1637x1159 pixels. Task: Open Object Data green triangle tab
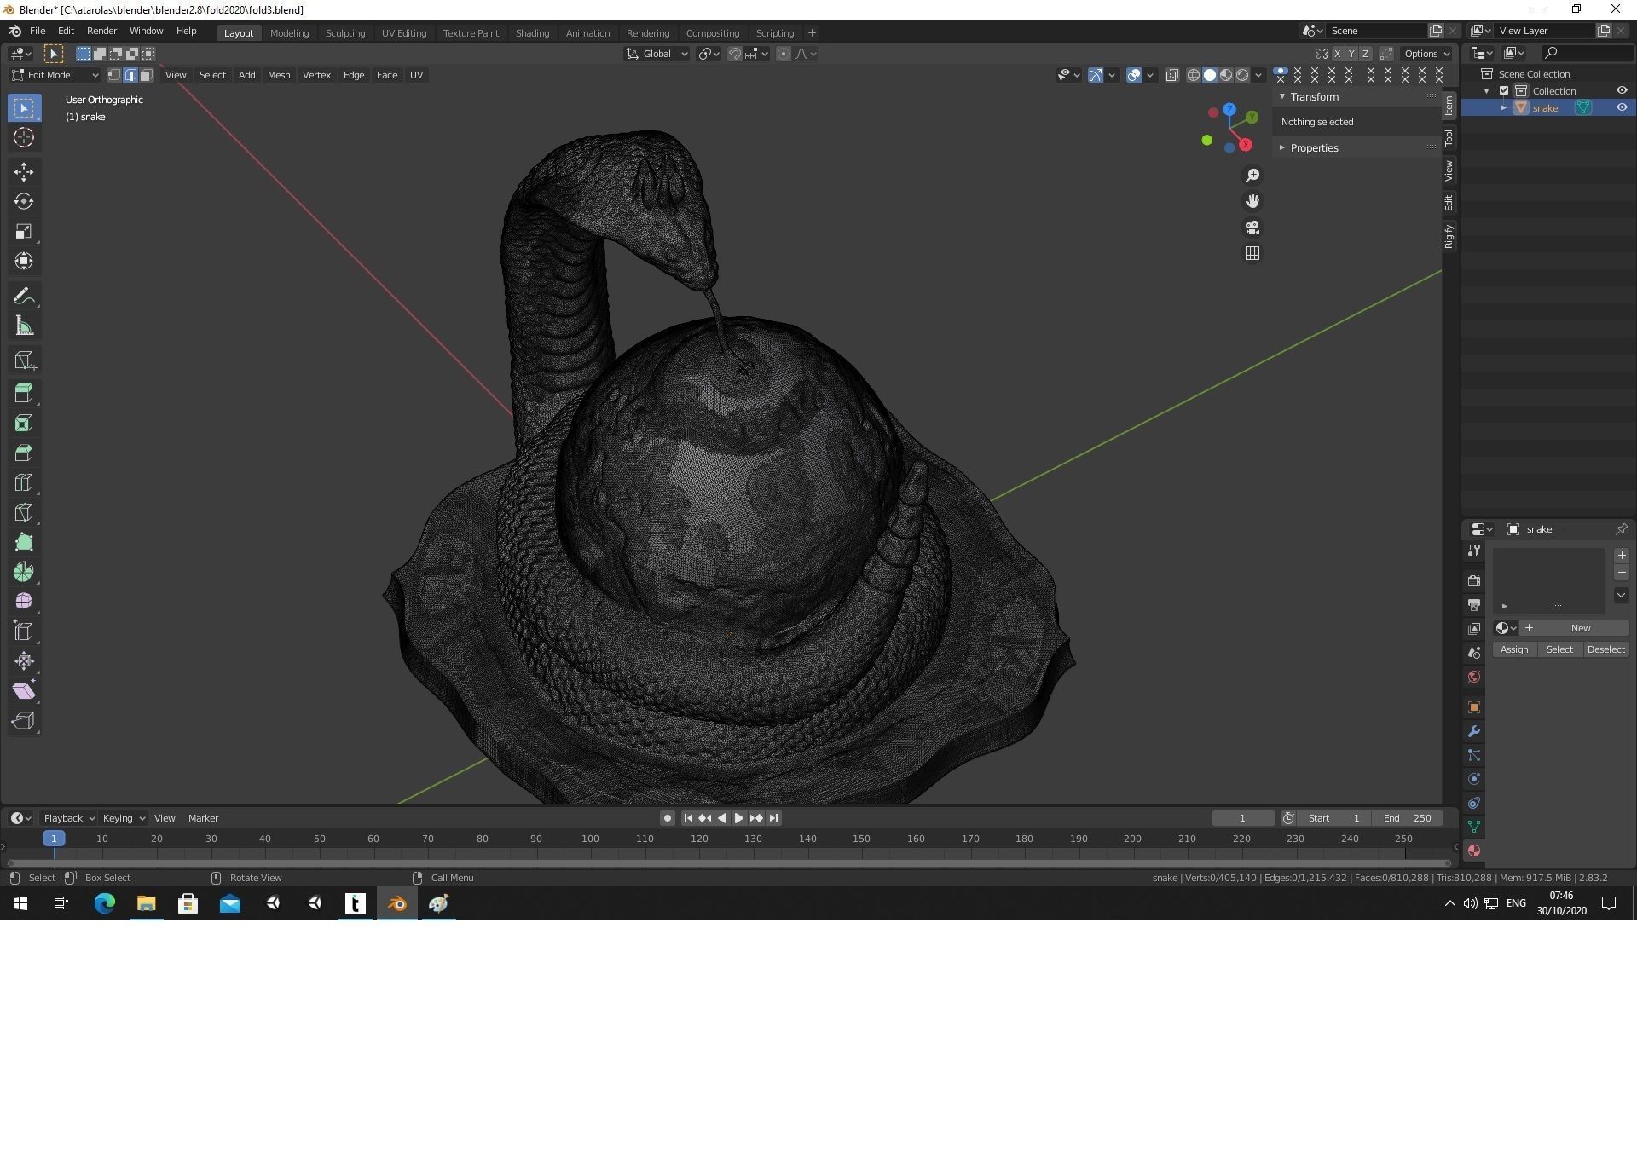(x=1473, y=827)
